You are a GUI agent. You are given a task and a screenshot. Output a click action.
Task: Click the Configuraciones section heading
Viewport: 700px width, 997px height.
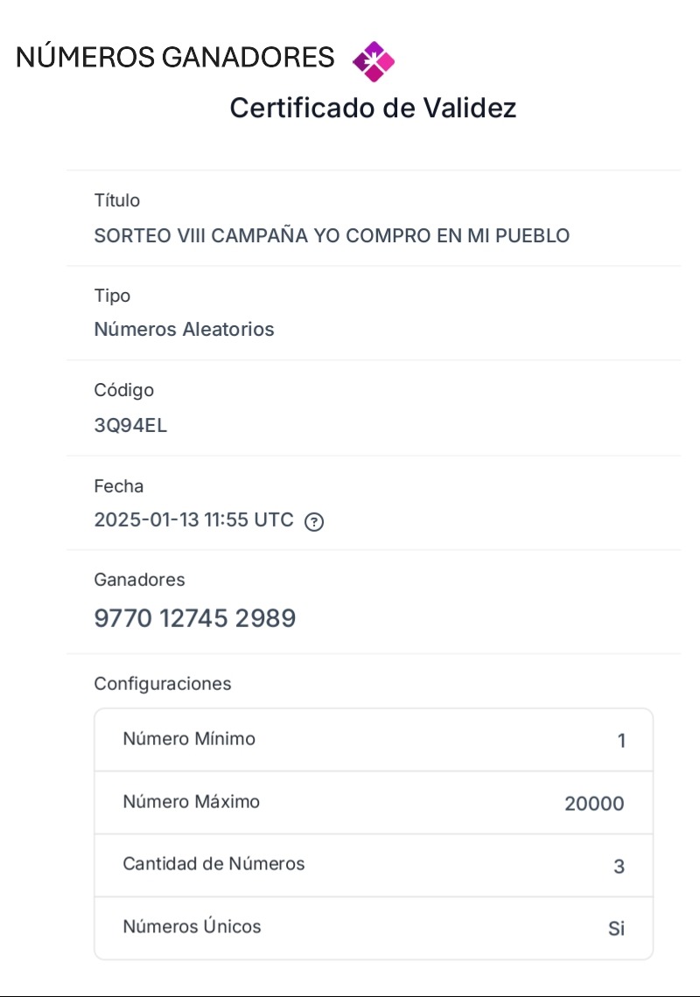pyautogui.click(x=162, y=684)
